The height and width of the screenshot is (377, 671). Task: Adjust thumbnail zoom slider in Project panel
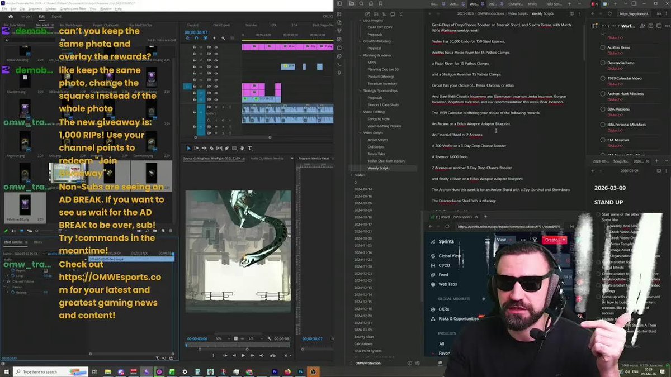click(45, 231)
